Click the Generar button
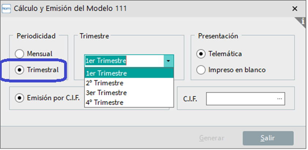 [212, 138]
